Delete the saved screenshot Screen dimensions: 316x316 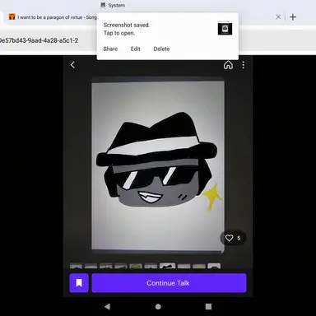[x=161, y=49]
